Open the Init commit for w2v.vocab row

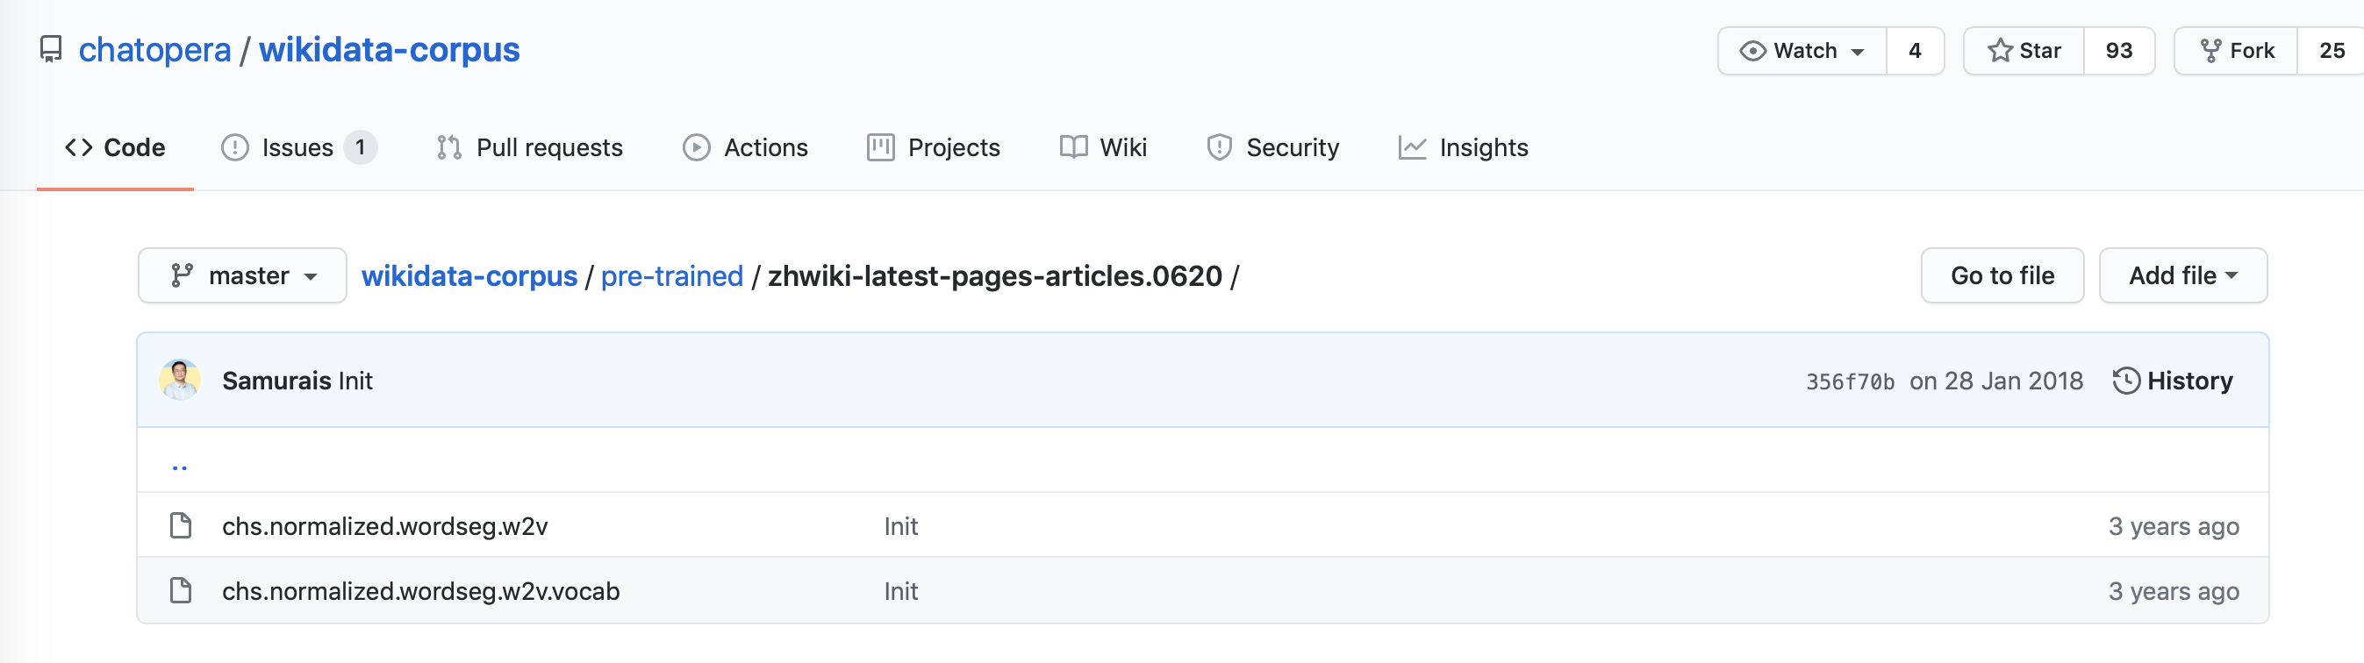pos(900,591)
